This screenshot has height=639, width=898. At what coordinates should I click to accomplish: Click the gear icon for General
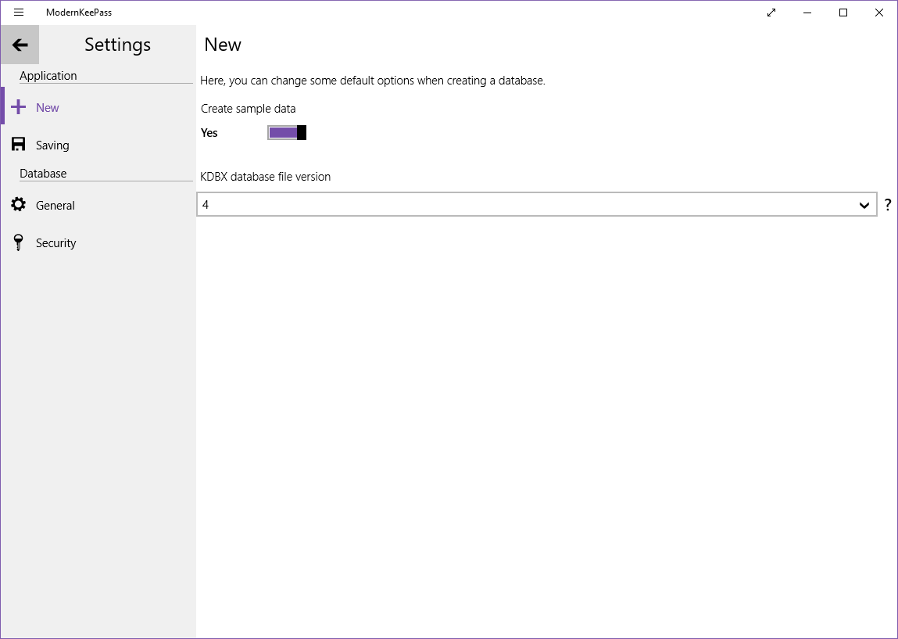(19, 205)
